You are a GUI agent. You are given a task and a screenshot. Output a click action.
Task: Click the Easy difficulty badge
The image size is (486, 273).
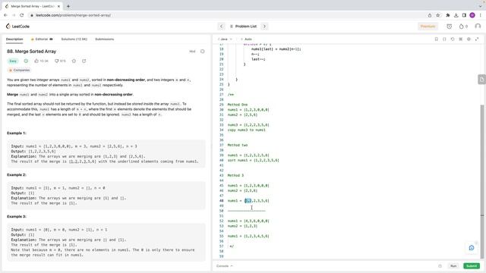pos(13,61)
